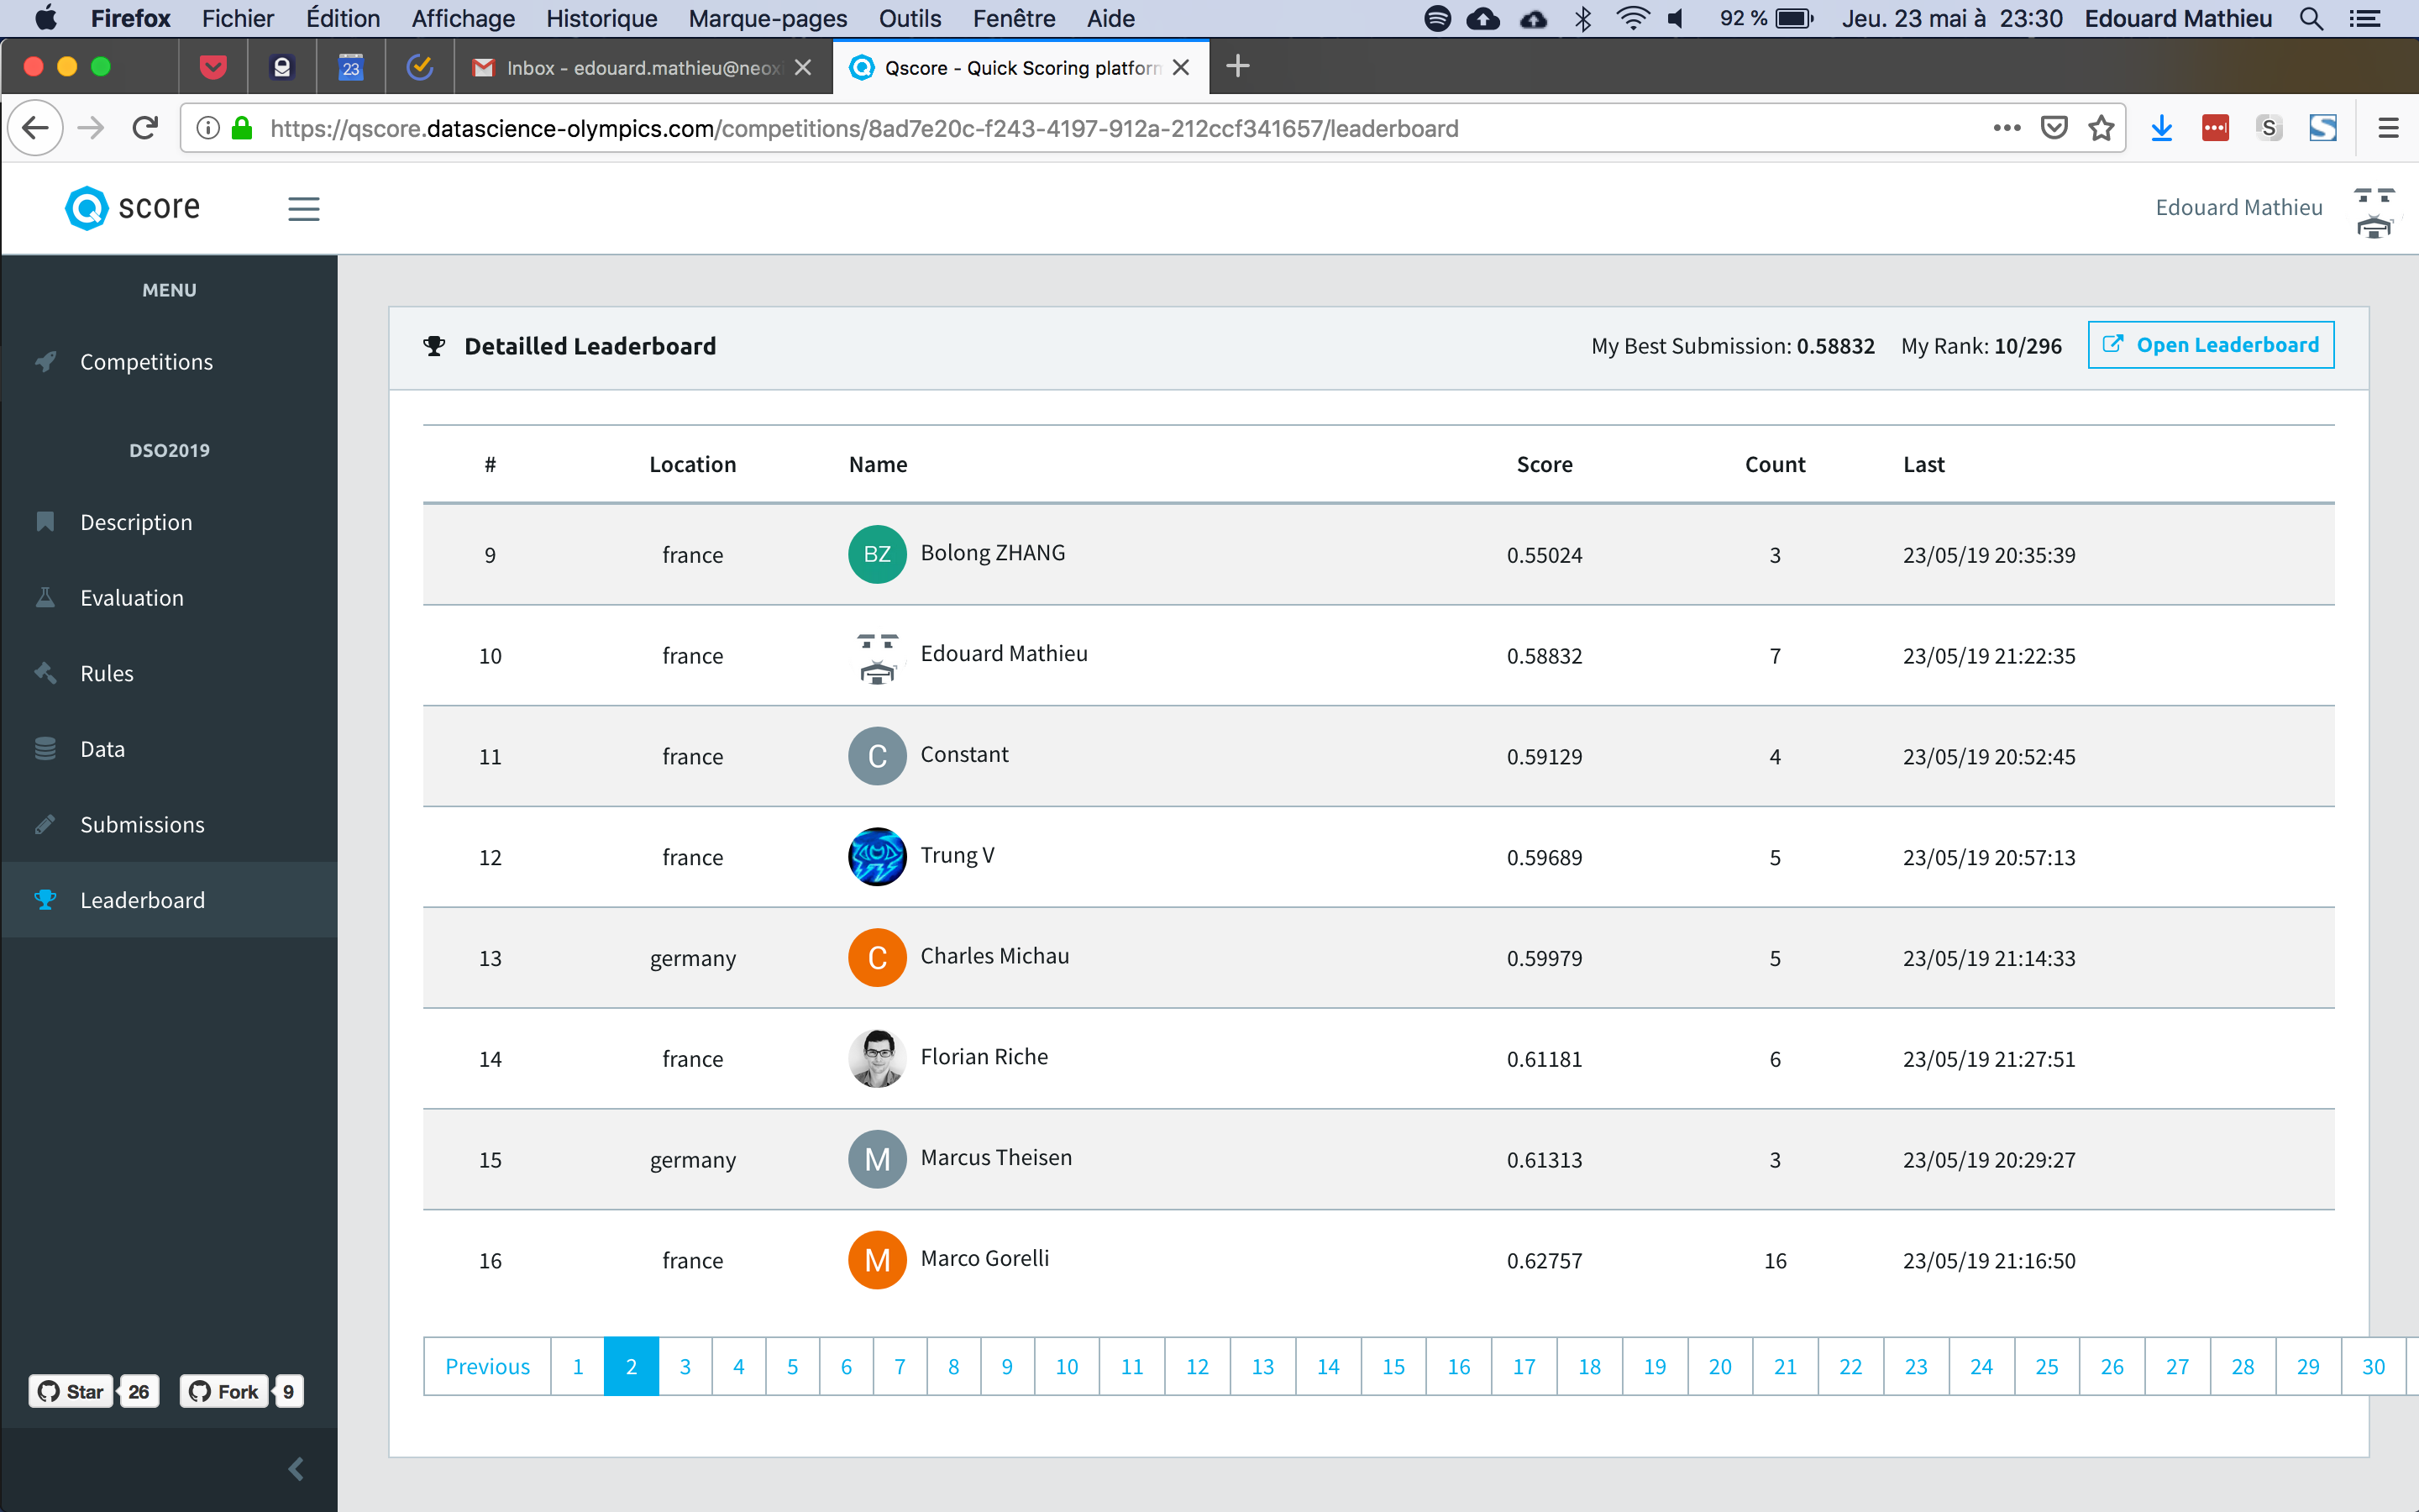
Task: Collapse sidebar with bottom chevron arrow
Action: tap(296, 1468)
